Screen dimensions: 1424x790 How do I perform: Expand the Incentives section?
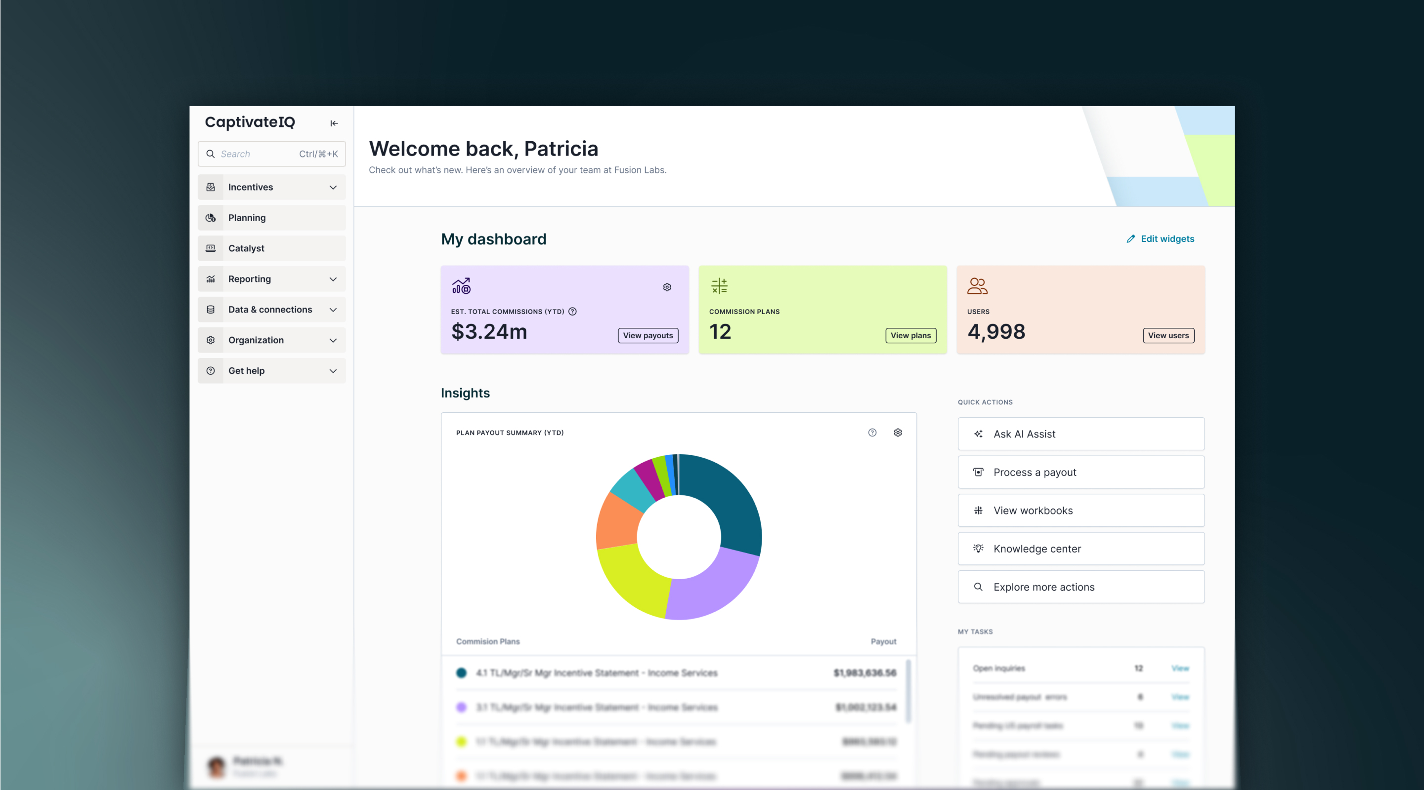tap(333, 187)
